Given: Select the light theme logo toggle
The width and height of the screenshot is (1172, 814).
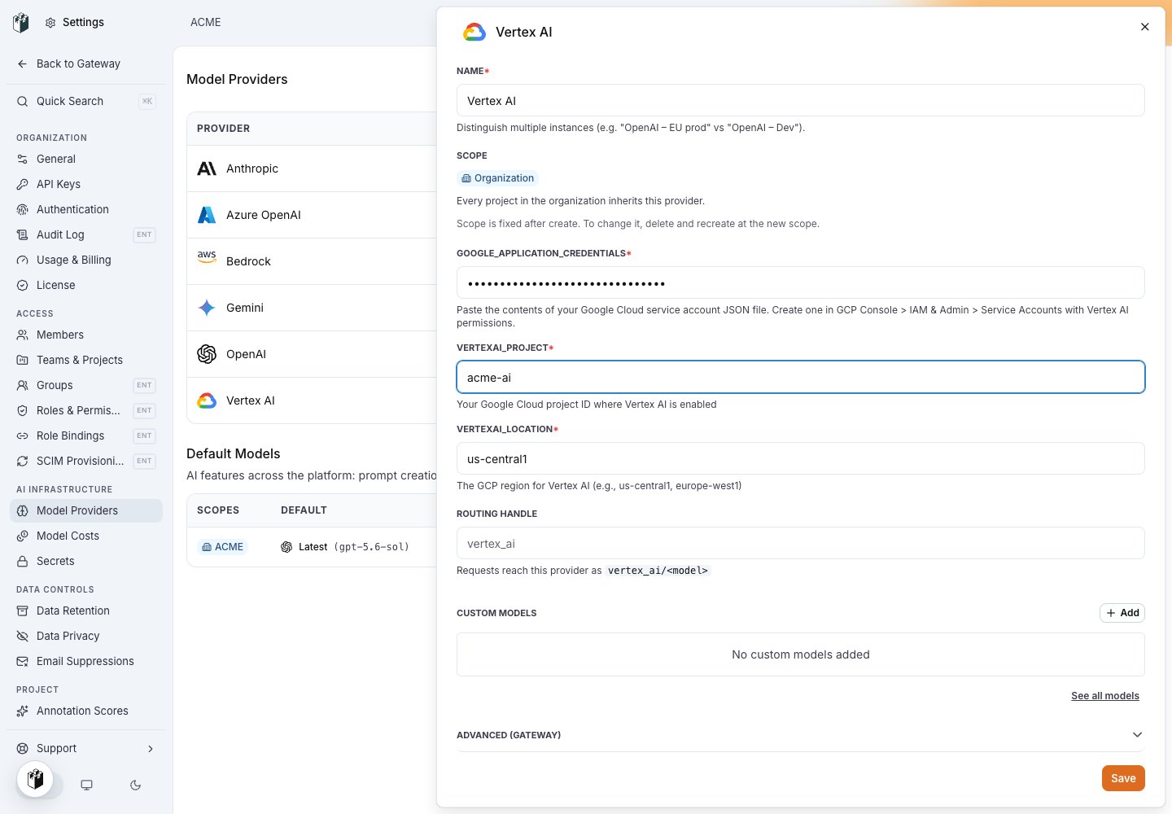Looking at the screenshot, I should pos(35,780).
